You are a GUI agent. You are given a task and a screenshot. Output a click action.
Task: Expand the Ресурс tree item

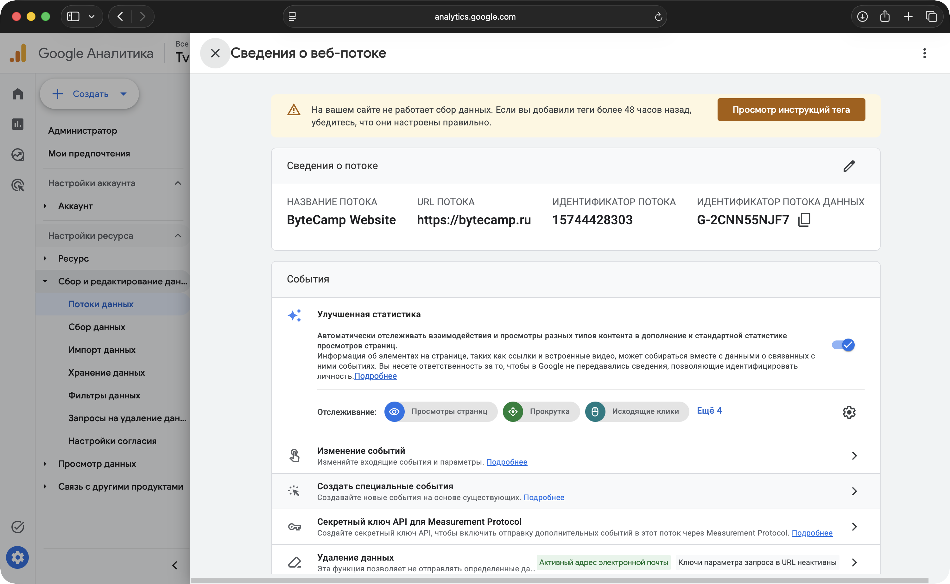tap(45, 258)
